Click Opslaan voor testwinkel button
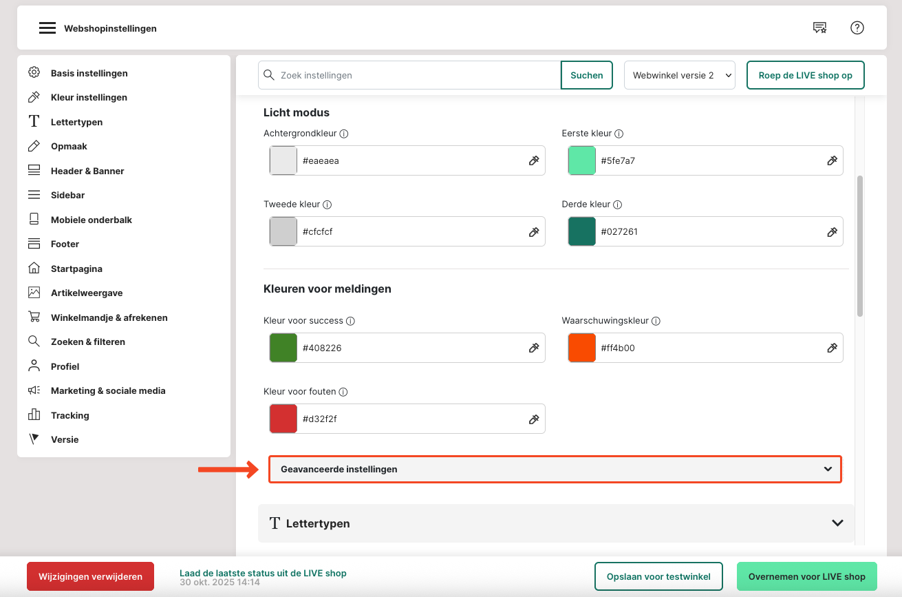This screenshot has width=902, height=597. click(x=658, y=576)
